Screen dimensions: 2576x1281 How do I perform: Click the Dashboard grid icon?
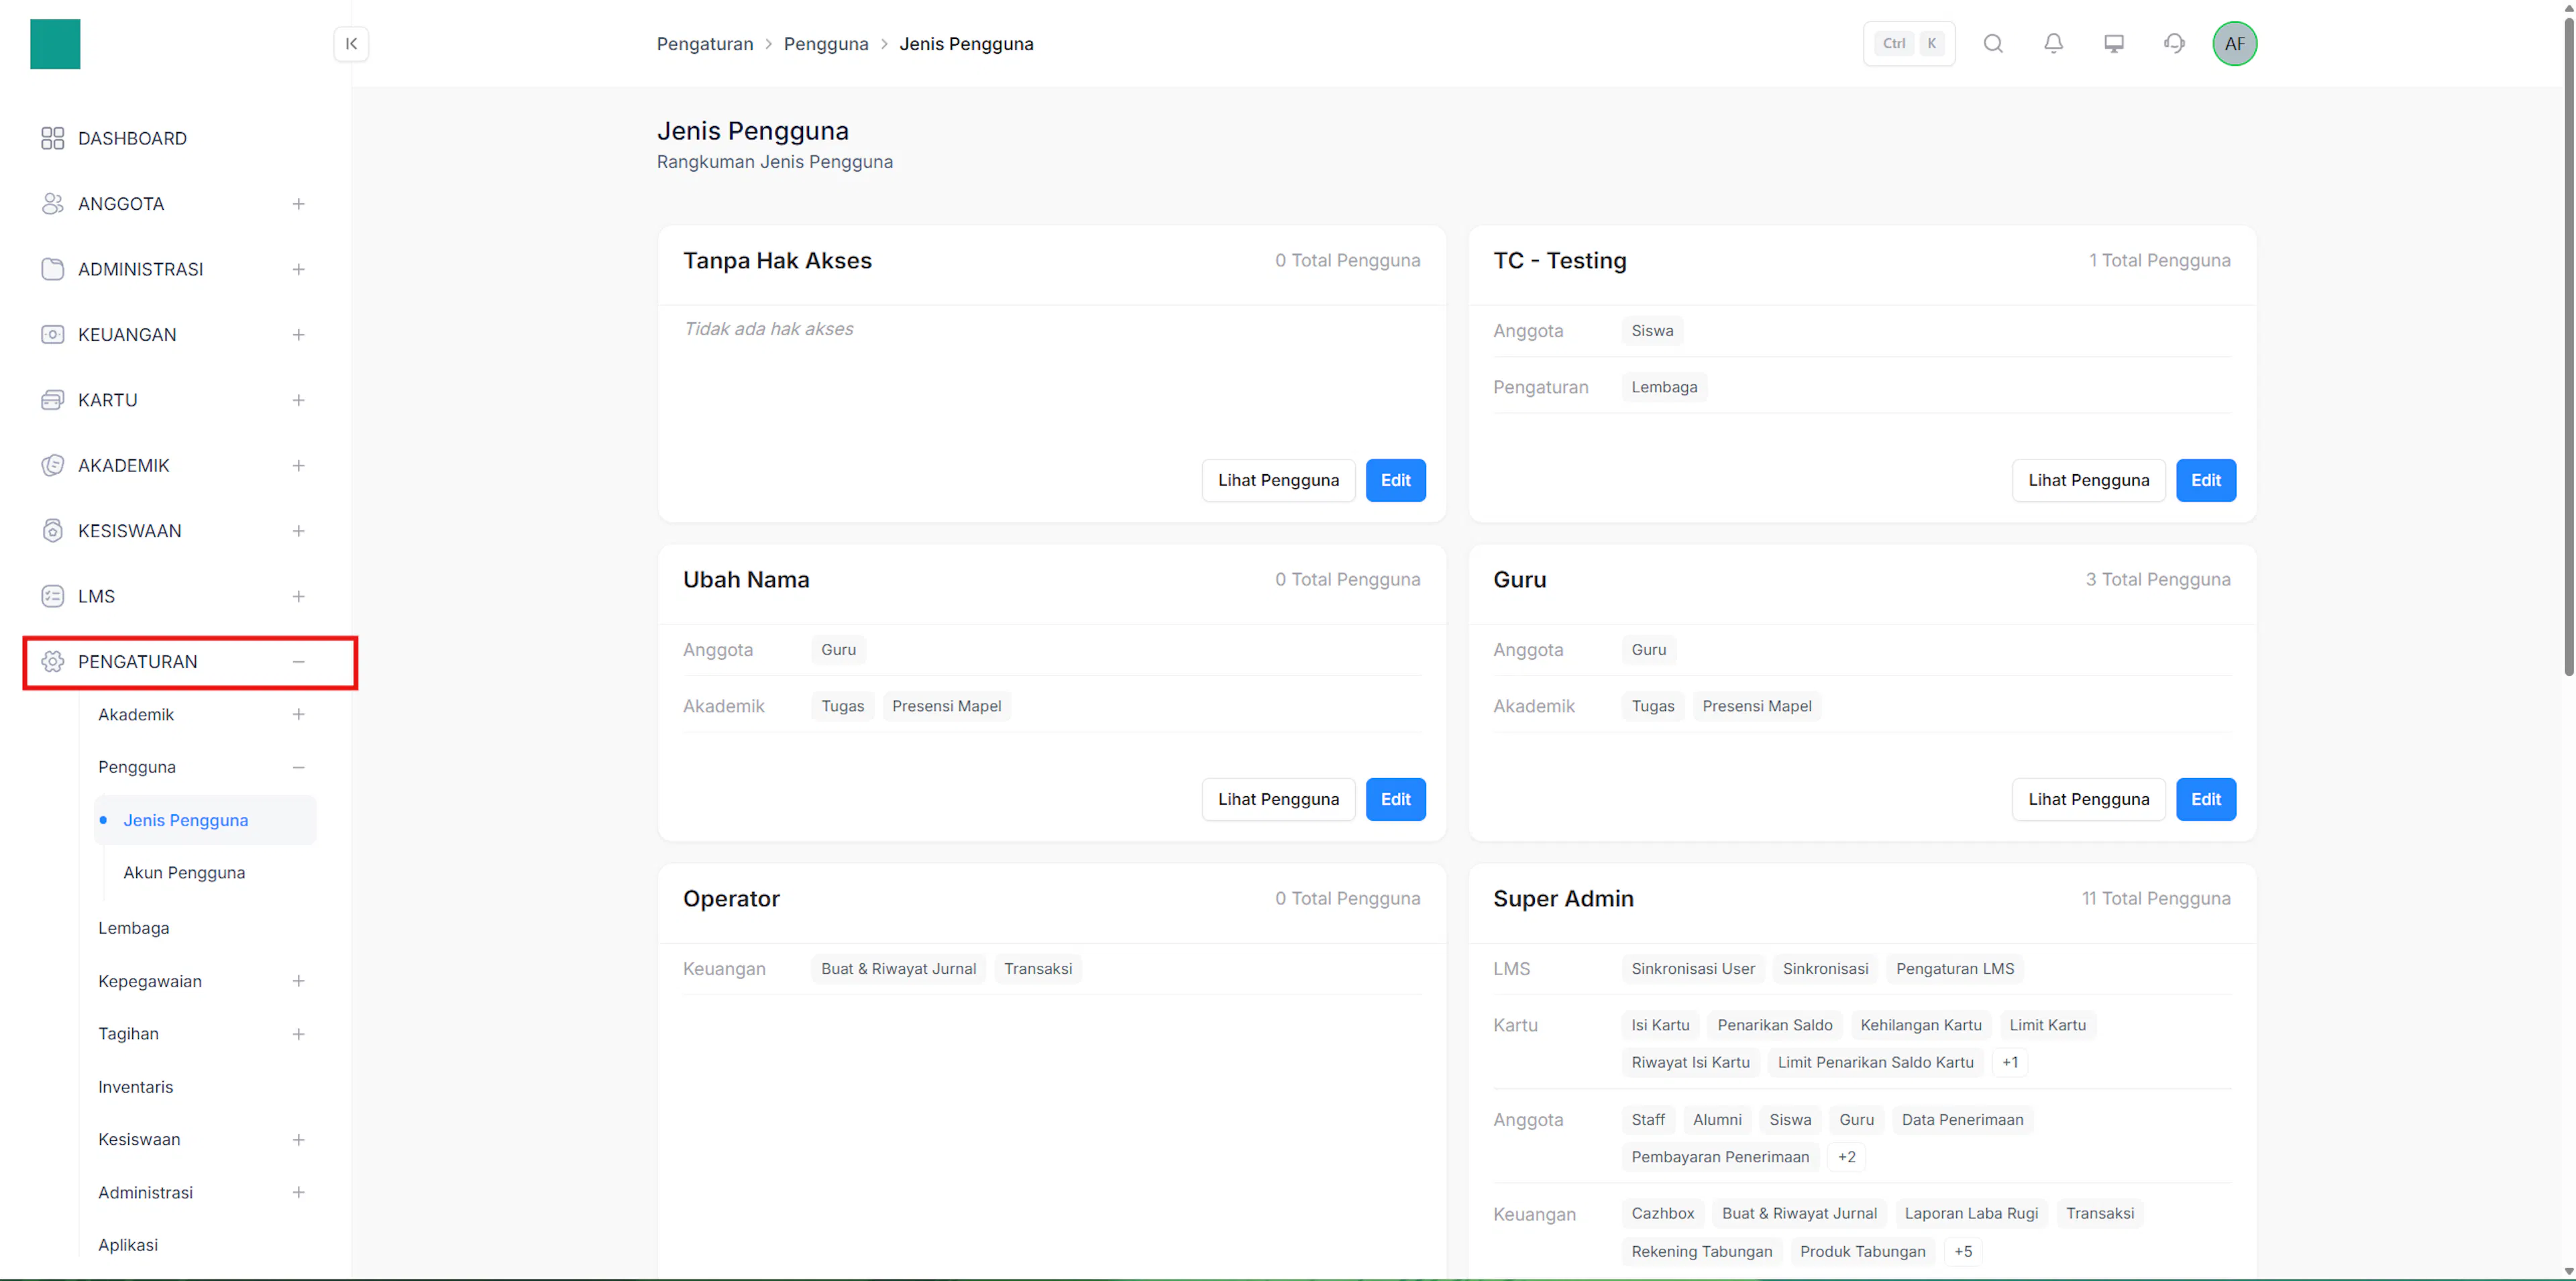pyautogui.click(x=52, y=138)
